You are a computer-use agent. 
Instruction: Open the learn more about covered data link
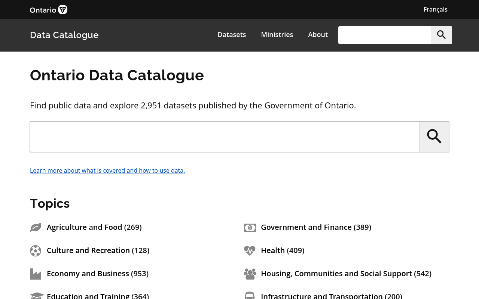(107, 170)
